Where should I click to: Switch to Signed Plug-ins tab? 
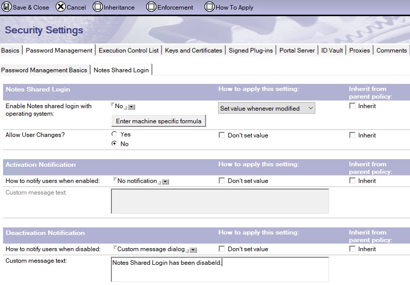click(x=251, y=51)
